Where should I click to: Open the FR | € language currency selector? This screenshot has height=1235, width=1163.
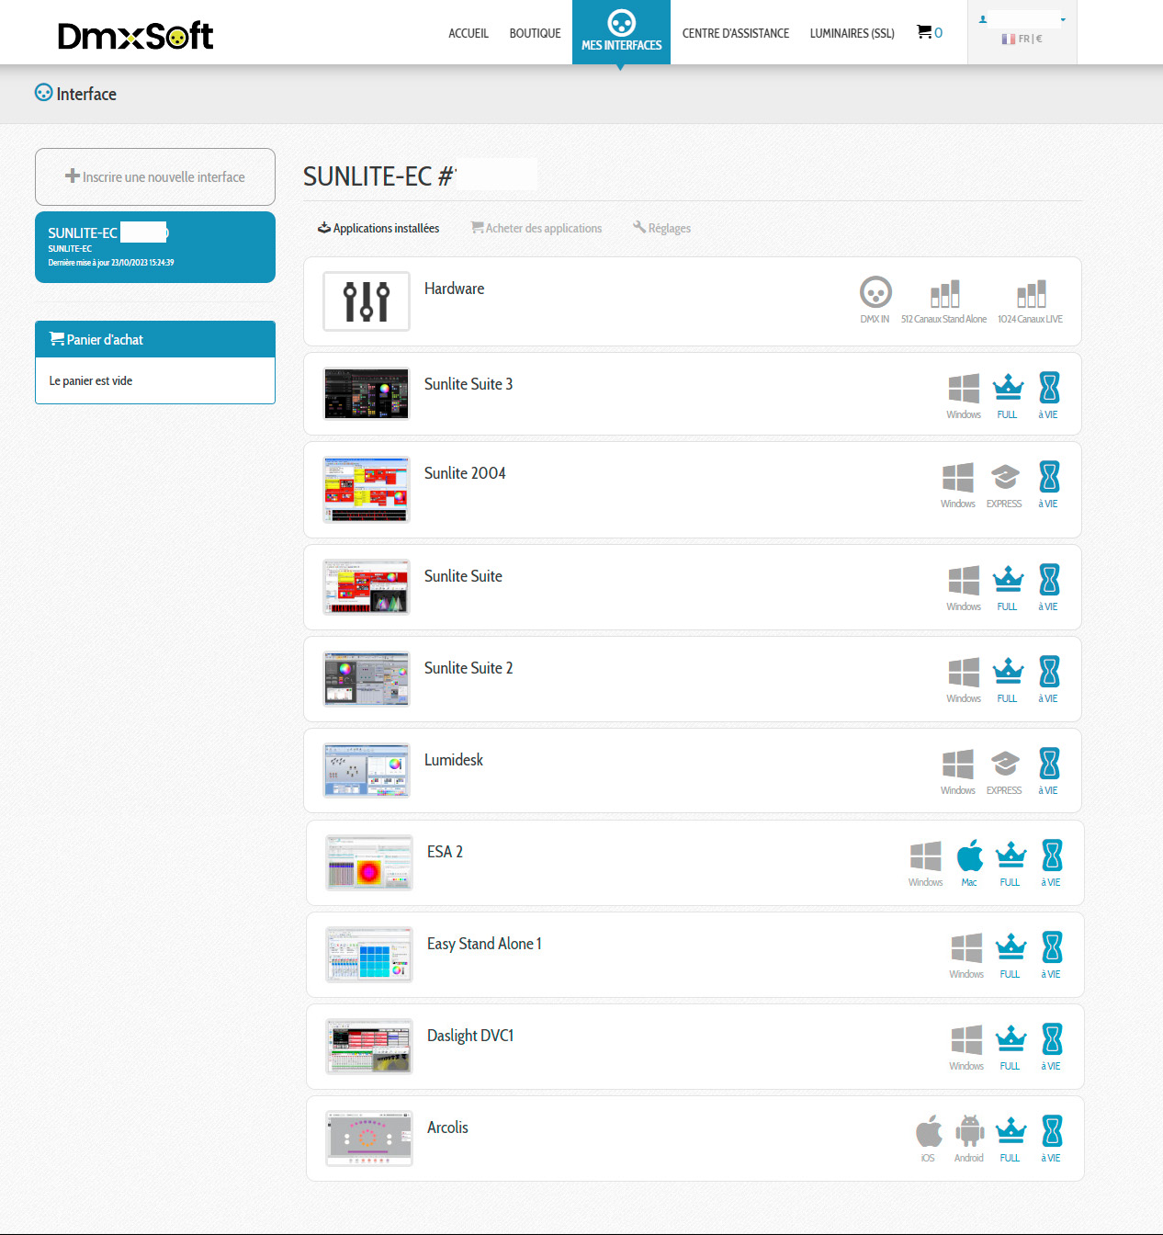tap(1022, 39)
